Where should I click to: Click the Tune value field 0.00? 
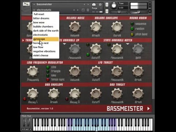123,8
